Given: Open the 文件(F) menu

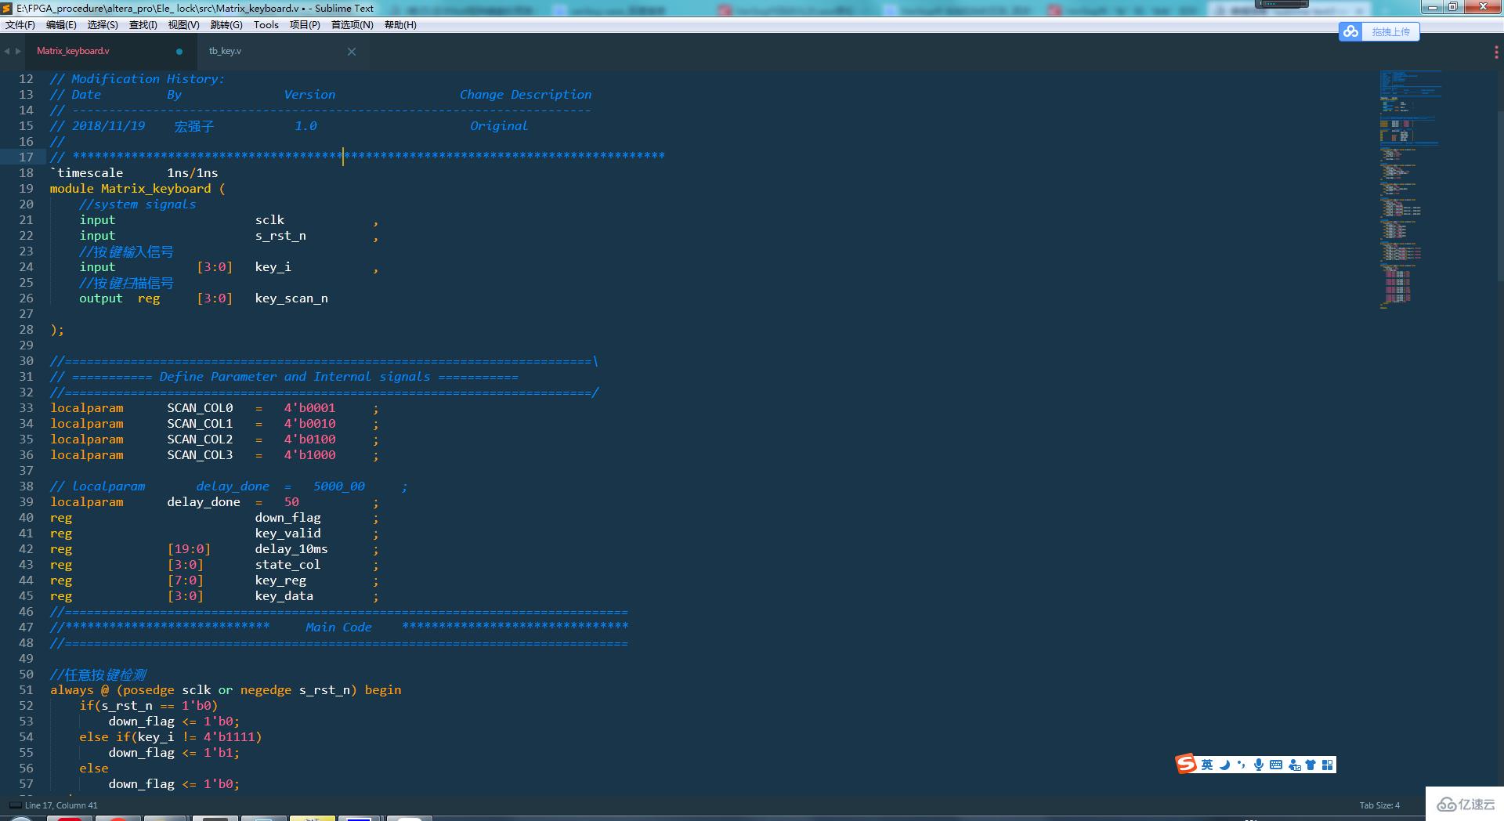Looking at the screenshot, I should tap(20, 24).
